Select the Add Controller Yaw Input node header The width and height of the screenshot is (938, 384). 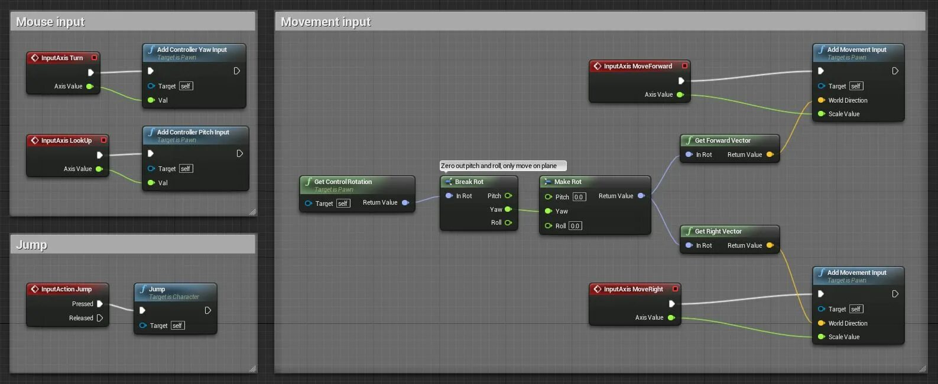coord(194,52)
